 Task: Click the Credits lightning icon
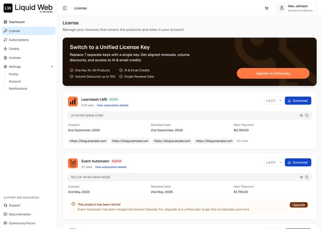[x=5, y=49]
